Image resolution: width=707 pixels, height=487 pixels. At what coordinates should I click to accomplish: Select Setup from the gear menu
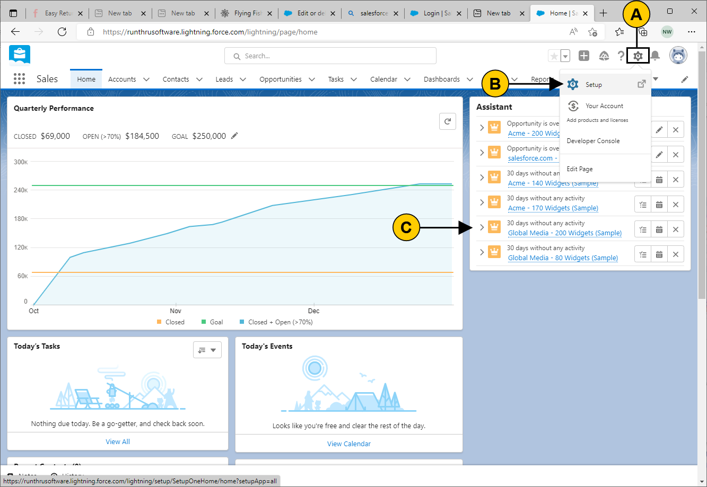[x=593, y=85]
